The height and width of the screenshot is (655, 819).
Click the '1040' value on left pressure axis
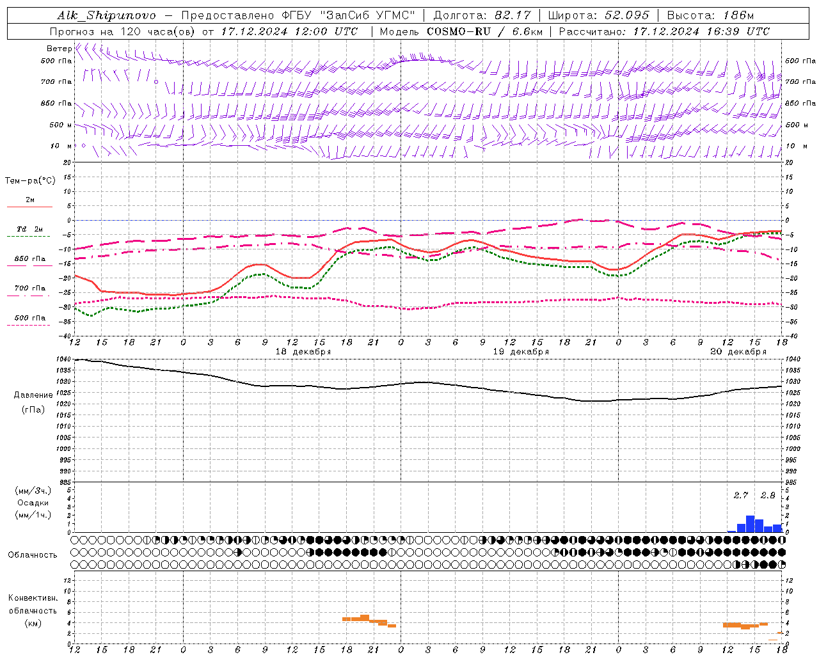pyautogui.click(x=63, y=359)
